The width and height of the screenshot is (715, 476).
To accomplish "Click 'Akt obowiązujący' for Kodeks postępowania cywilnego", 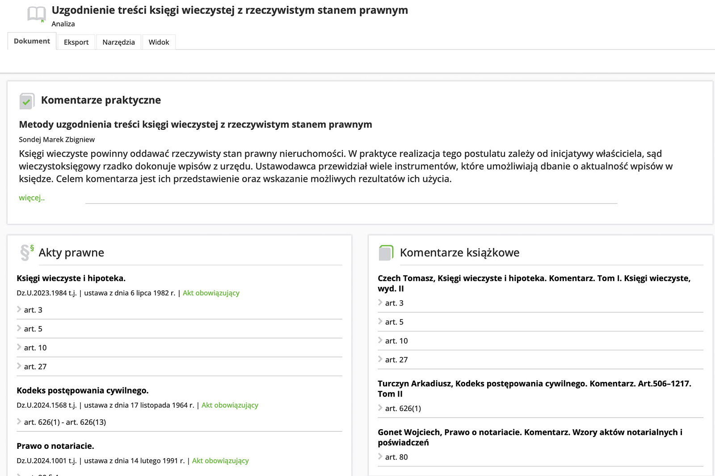I will 230,406.
